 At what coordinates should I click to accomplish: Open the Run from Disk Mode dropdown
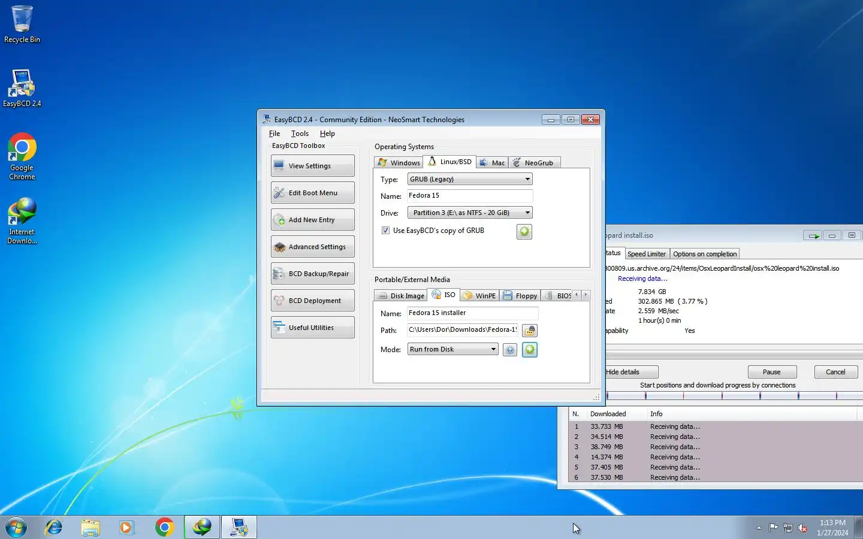point(453,349)
